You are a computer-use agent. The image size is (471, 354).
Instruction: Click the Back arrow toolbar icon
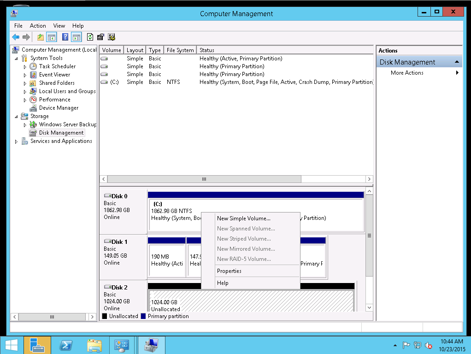tap(16, 37)
